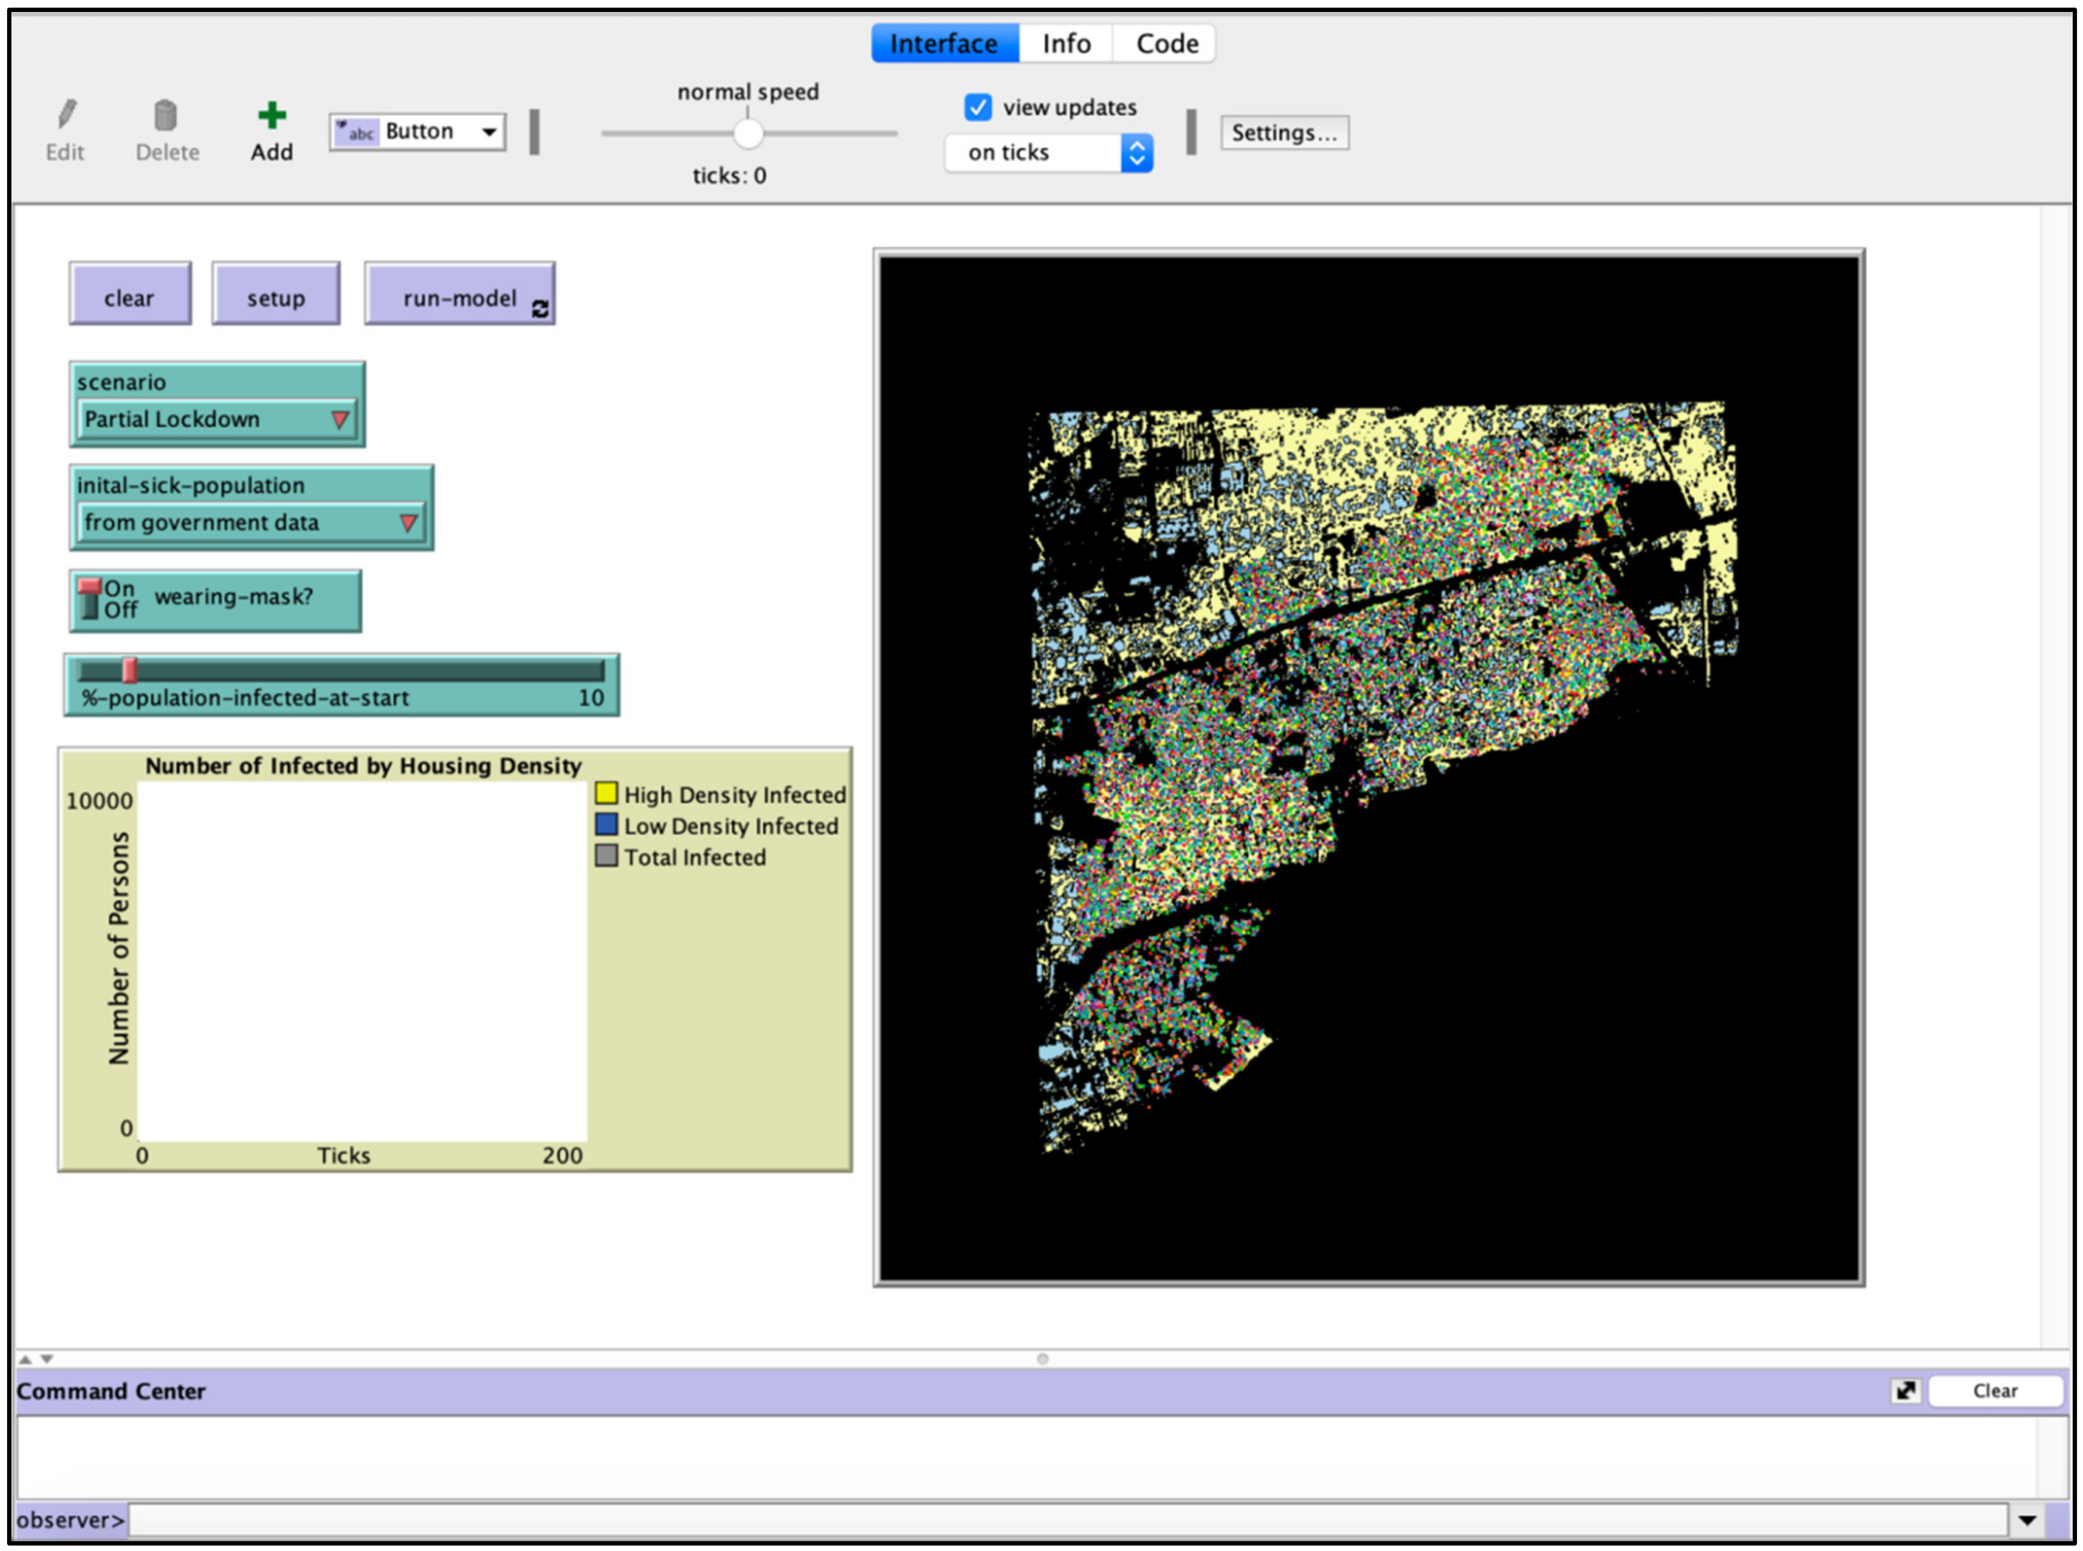
Task: Toggle the wearing-mask? switch
Action: click(91, 599)
